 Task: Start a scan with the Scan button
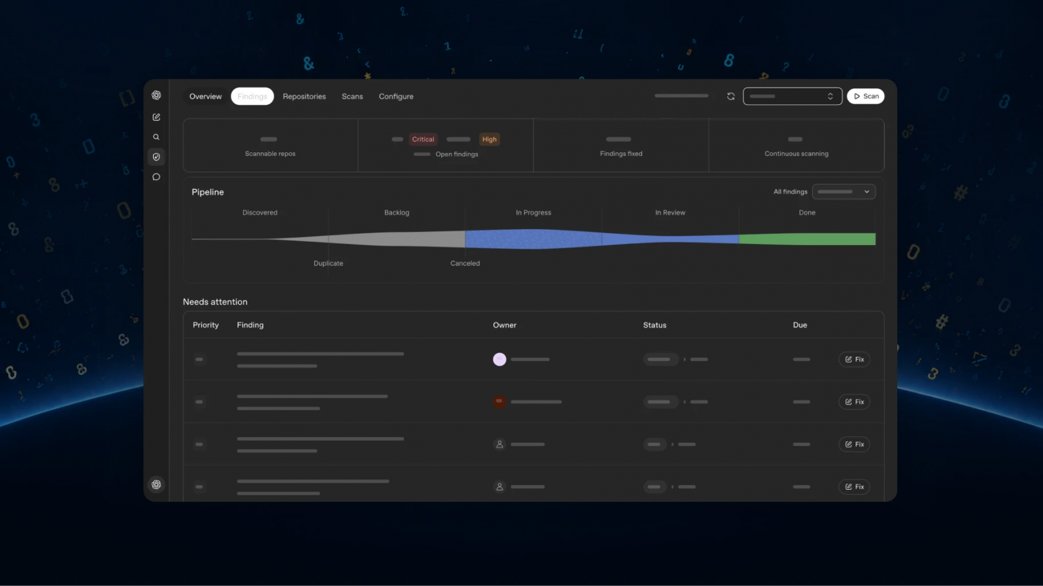pyautogui.click(x=866, y=96)
